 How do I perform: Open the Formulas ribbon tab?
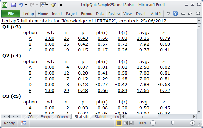point(87,14)
